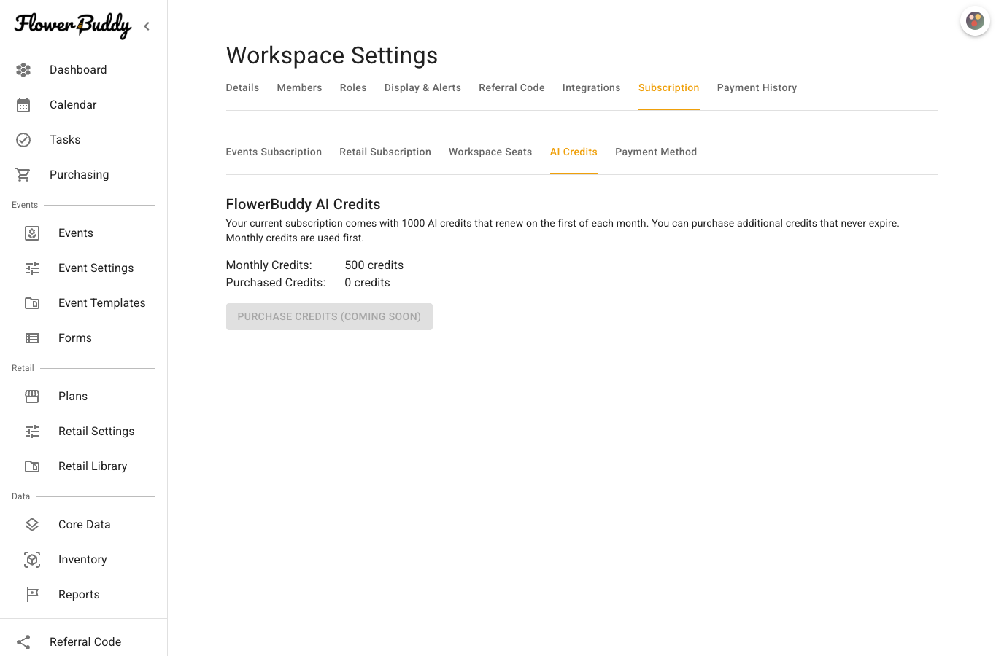Click the 'FlowerBuddy AI Credits' heading
The image size is (996, 656).
(x=304, y=205)
